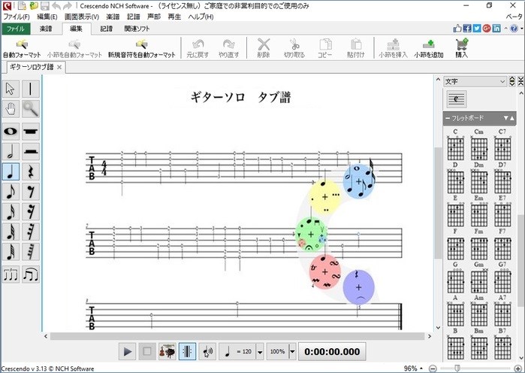The width and height of the screenshot is (525, 373).
Task: Click the 貼付け paste button
Action: tap(355, 49)
